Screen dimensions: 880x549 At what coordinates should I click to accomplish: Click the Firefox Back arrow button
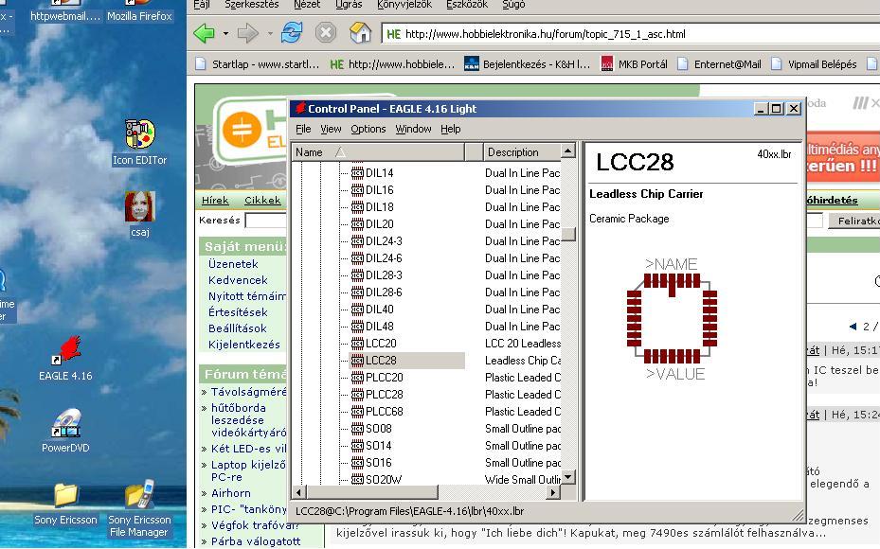(x=205, y=34)
